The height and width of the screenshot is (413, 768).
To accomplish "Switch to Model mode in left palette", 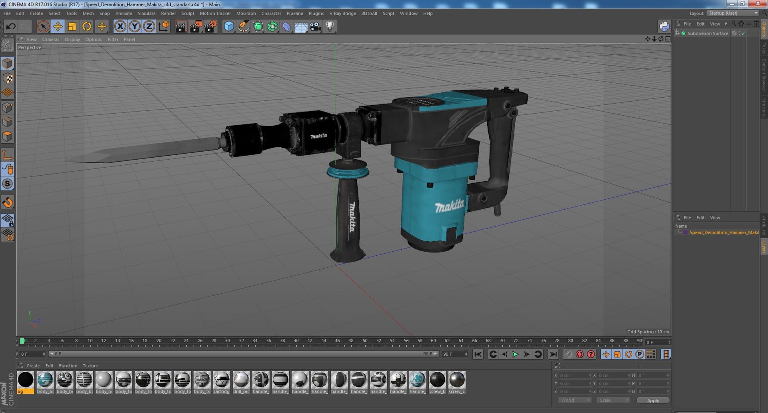I will click(8, 64).
